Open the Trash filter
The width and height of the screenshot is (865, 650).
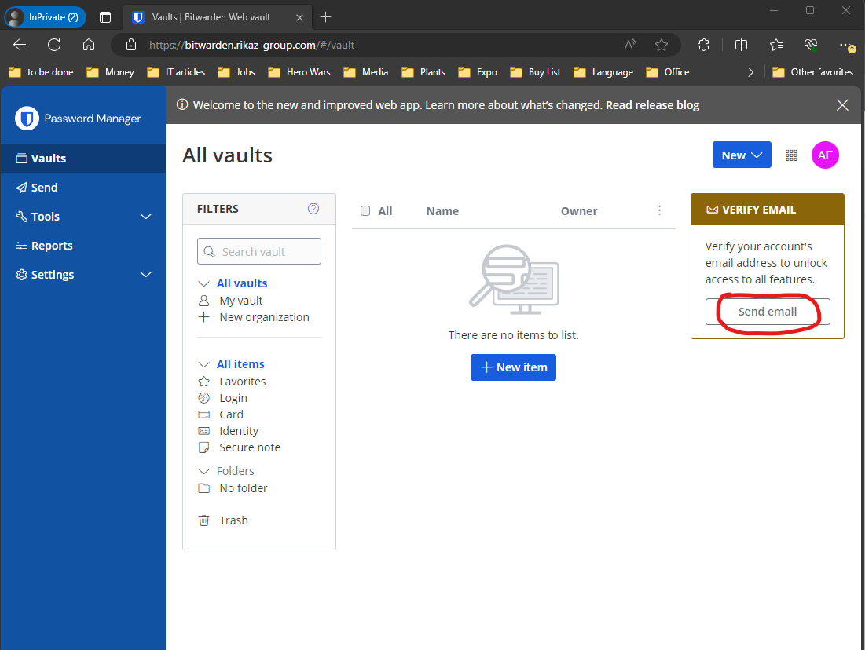pos(233,520)
